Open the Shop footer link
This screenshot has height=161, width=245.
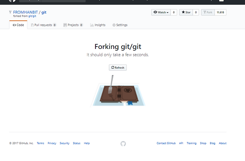(203, 143)
